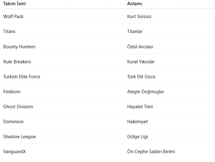
Task: Click the Titanlar meaning text
Action: tap(135, 31)
